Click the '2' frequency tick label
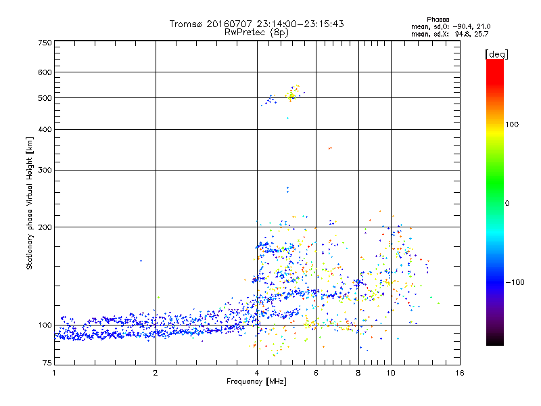541x406 pixels. (156, 373)
